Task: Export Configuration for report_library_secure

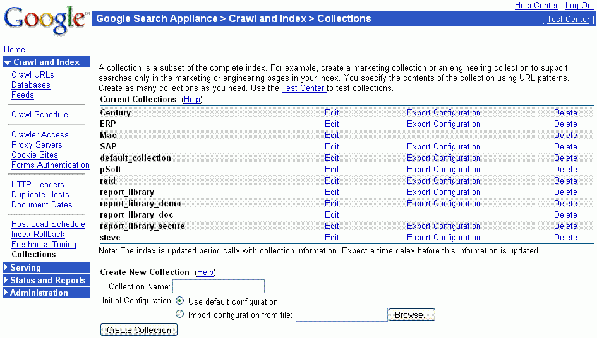Action: click(x=443, y=226)
